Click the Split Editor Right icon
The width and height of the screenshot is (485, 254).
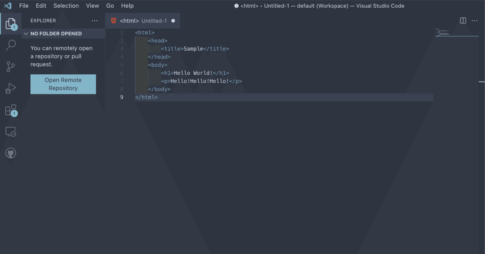[x=463, y=20]
